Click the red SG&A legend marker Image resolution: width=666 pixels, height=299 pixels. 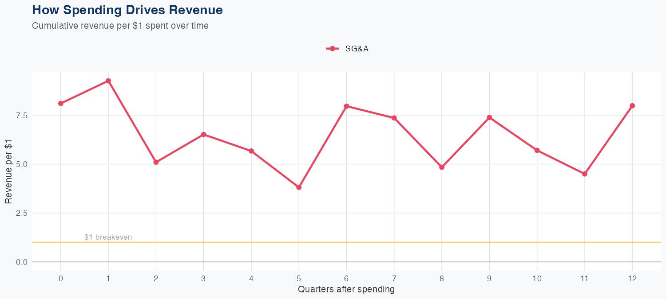[333, 49]
